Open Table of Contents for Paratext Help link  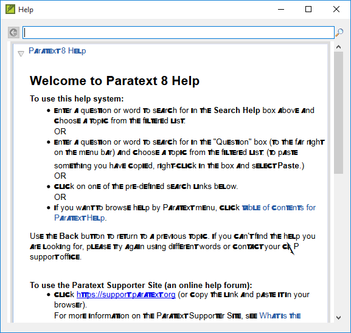tap(185, 213)
